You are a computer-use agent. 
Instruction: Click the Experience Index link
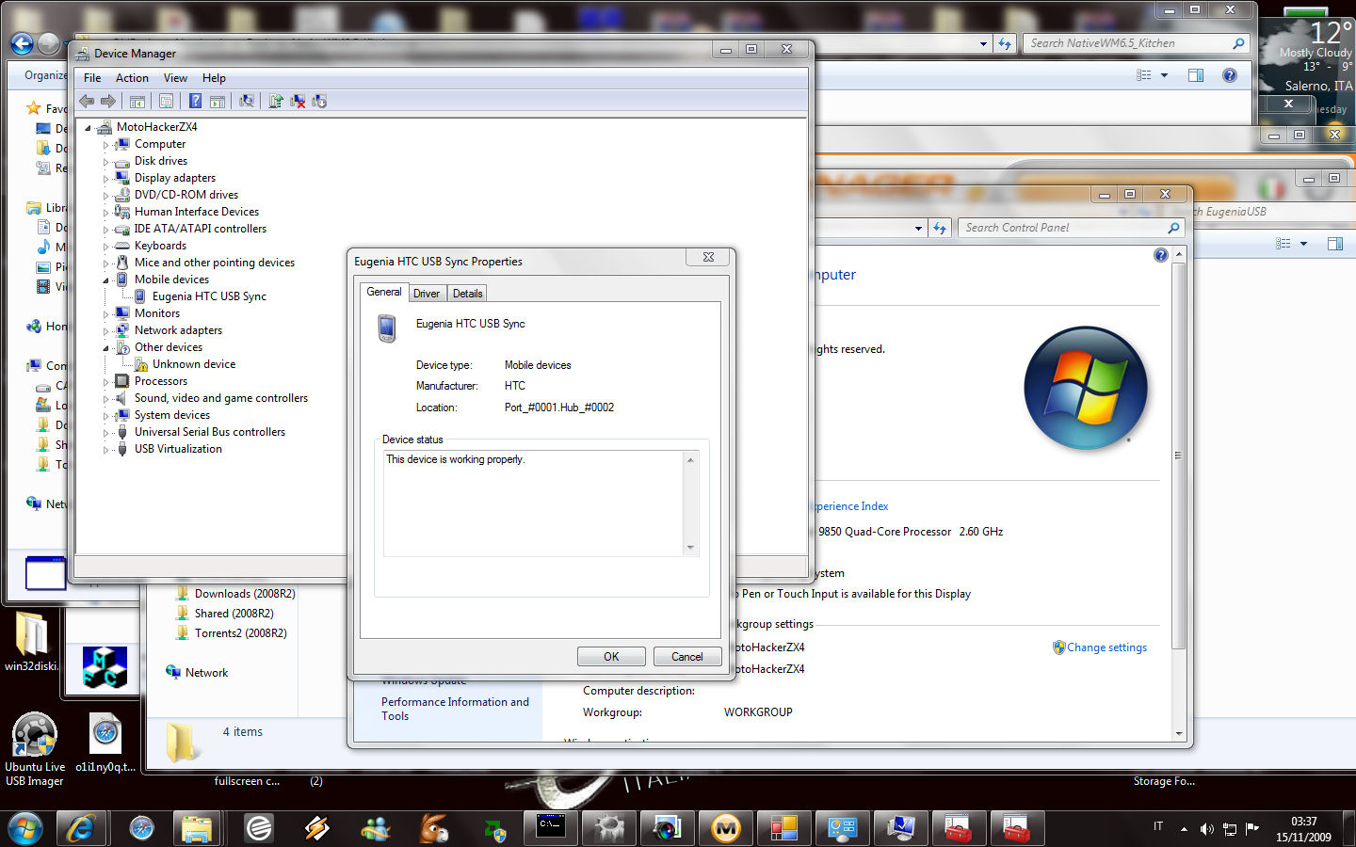850,506
